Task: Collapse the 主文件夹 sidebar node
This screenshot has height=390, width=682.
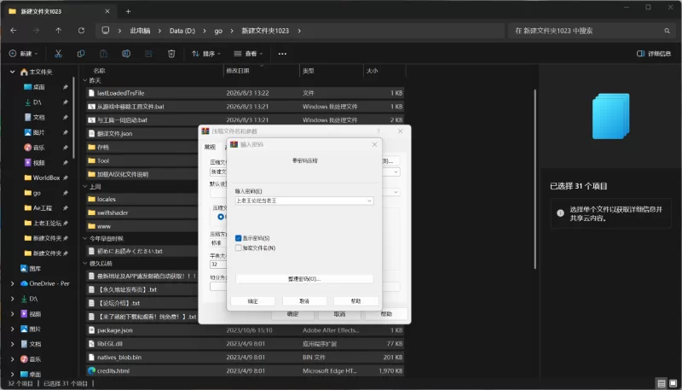Action: [x=13, y=72]
